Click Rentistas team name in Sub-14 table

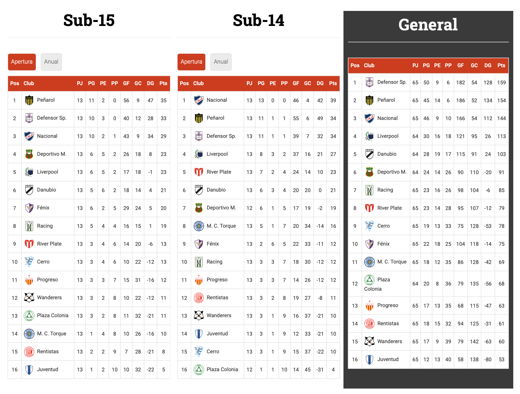pos(217,297)
